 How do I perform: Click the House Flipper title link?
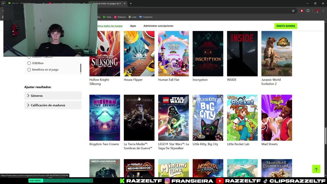[133, 80]
